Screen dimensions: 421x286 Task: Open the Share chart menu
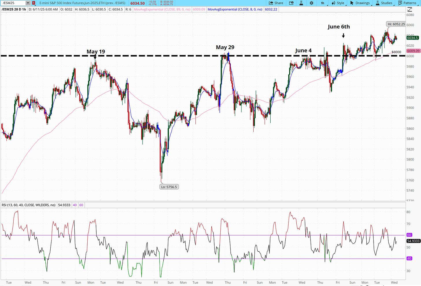click(x=276, y=3)
